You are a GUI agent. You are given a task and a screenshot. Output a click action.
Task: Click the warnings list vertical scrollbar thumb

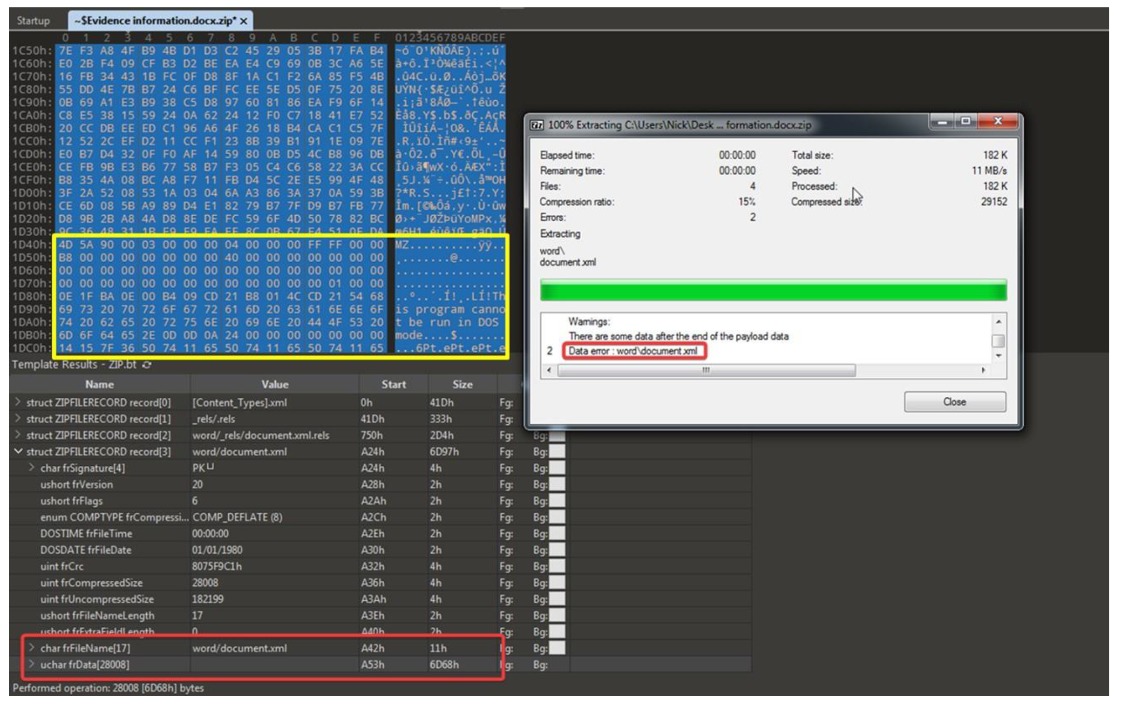(x=998, y=341)
